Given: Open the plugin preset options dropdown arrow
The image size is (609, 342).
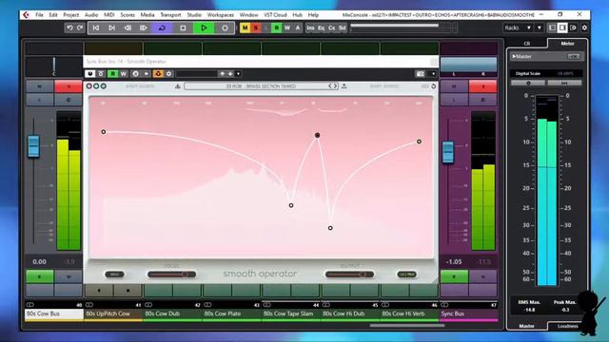Looking at the screenshot, I should (238, 74).
